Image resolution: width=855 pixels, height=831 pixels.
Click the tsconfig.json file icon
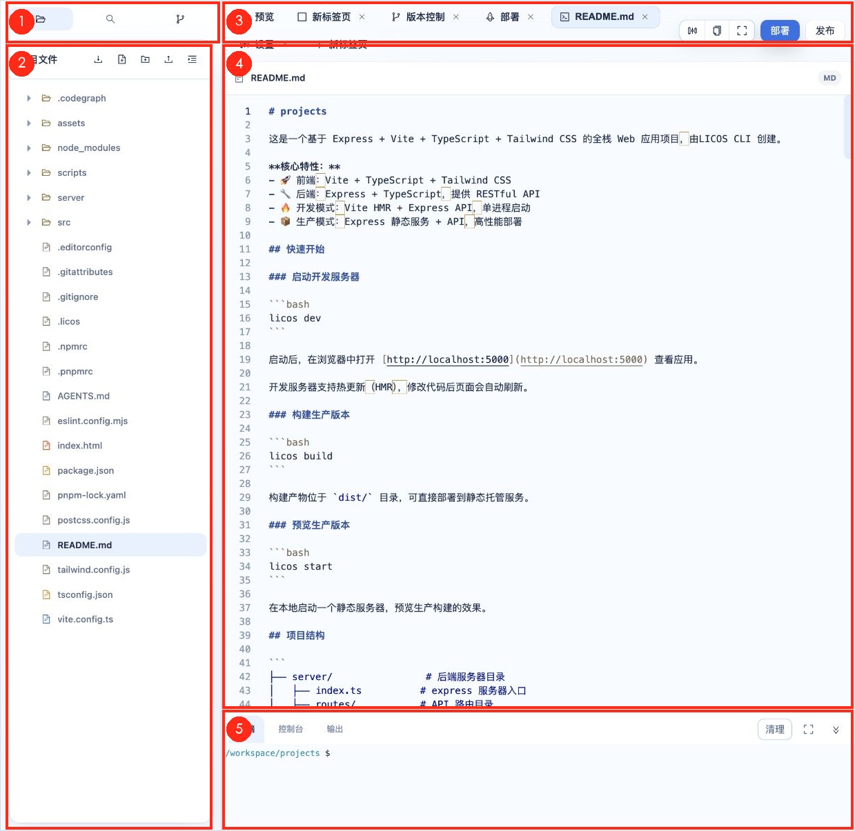click(46, 594)
